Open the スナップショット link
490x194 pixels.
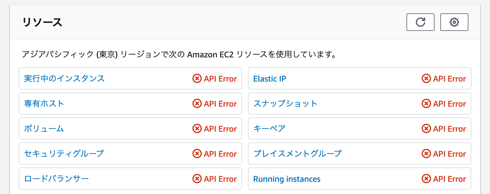click(285, 104)
